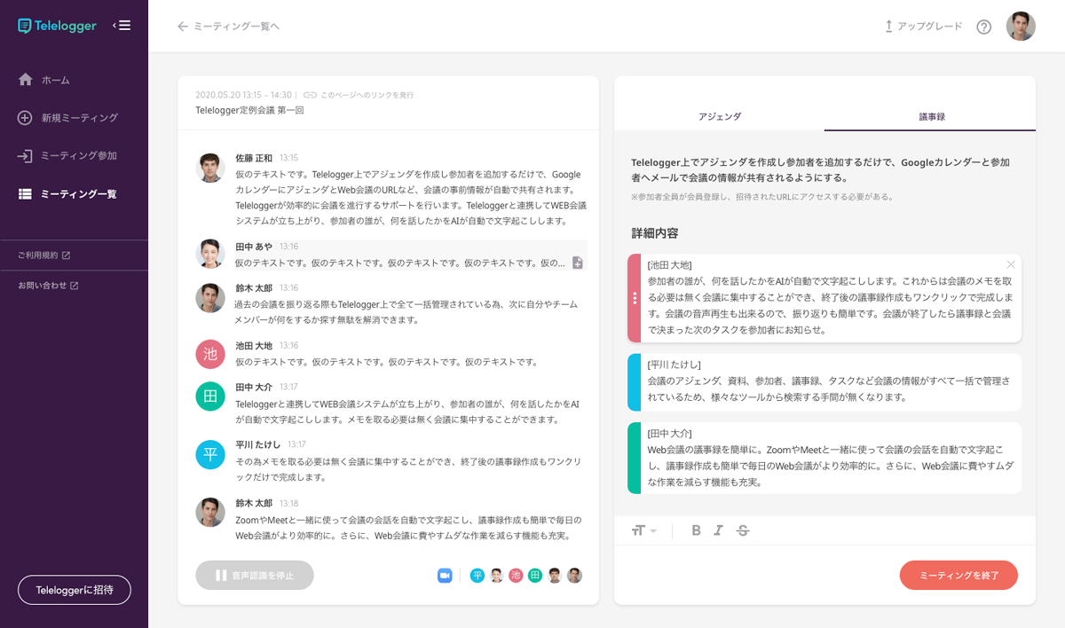
Task: Click the green 田 avatar in the transcript
Action: point(210,396)
